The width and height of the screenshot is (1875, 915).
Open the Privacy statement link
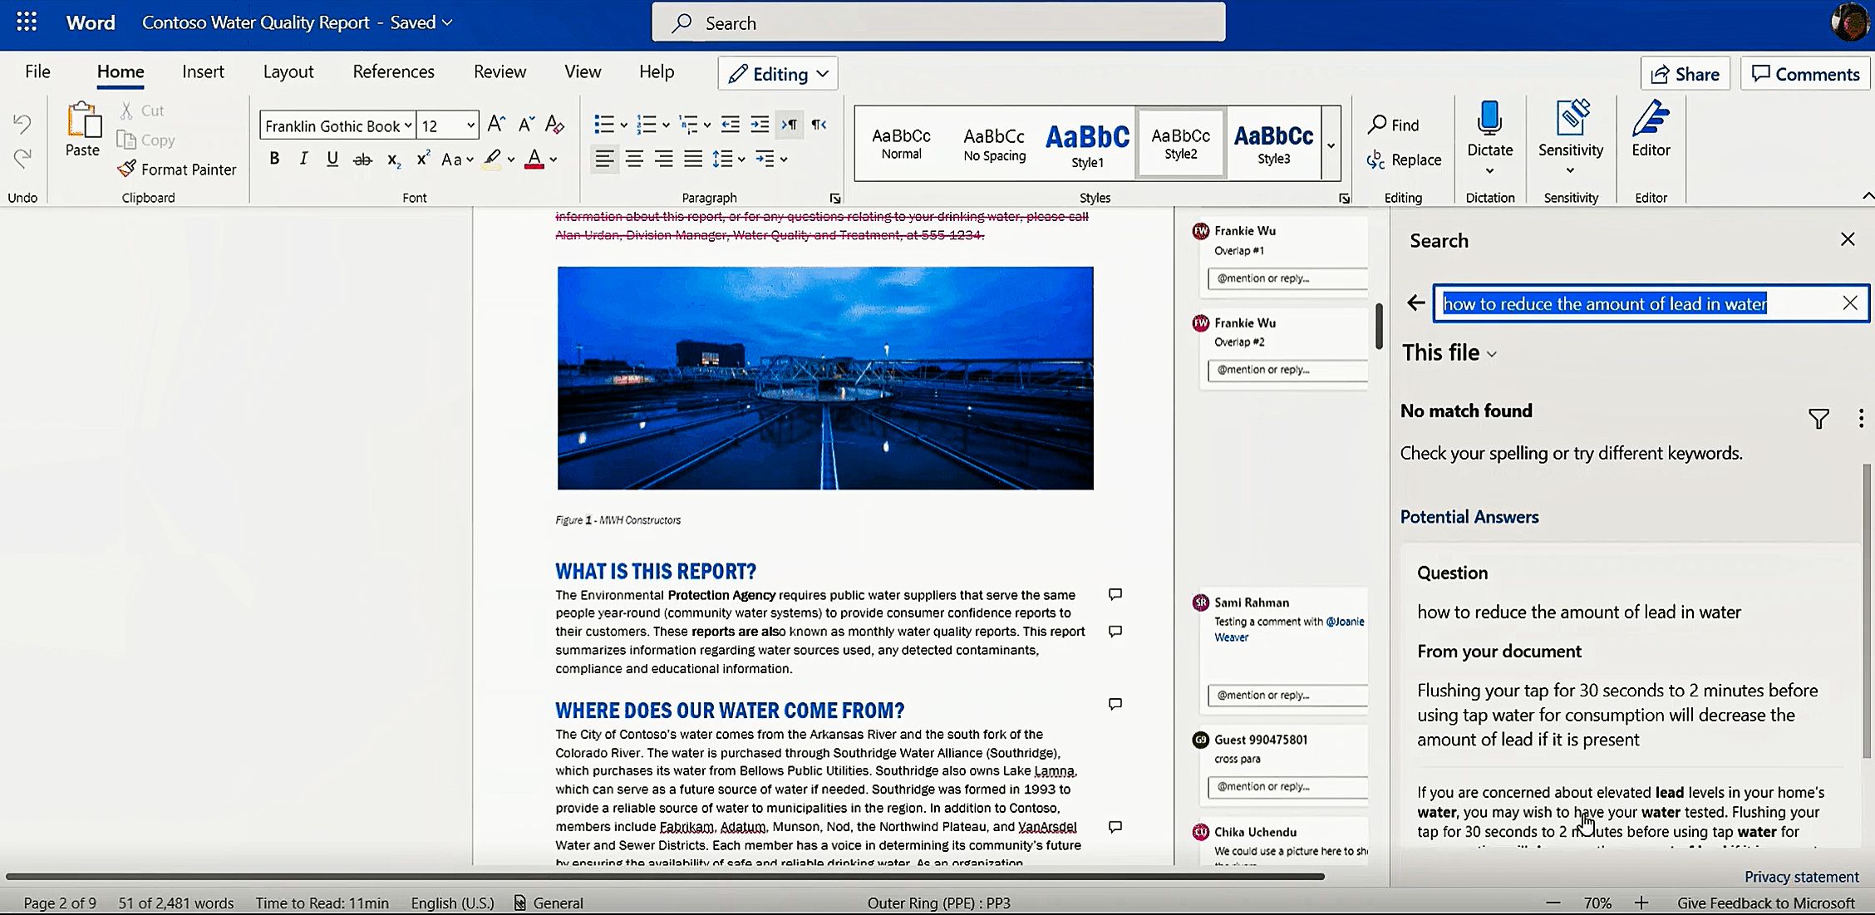click(1801, 876)
